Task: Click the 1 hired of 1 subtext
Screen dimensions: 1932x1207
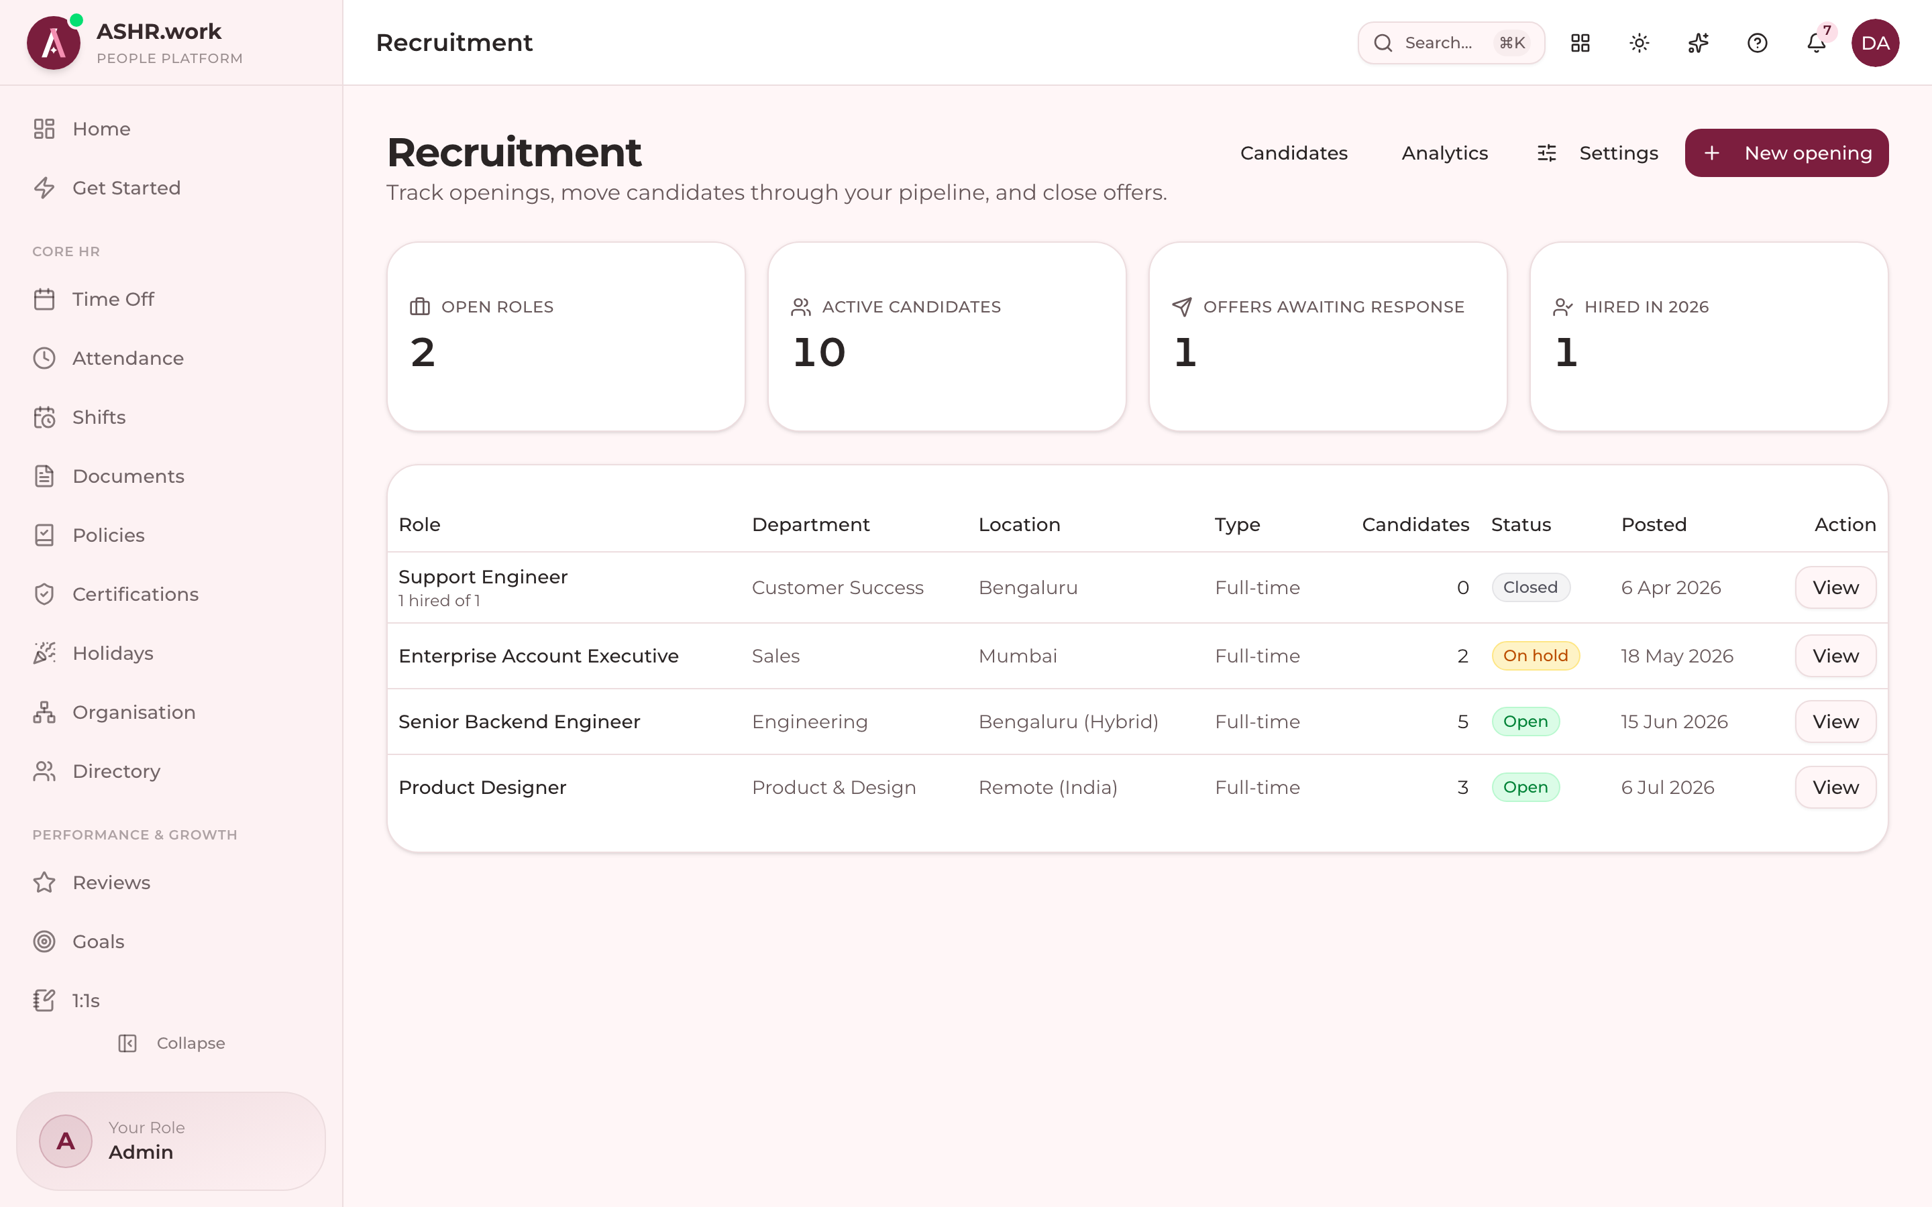Action: (x=439, y=601)
